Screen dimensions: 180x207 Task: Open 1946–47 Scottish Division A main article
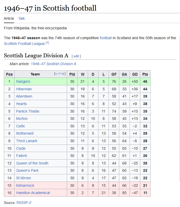54,64
